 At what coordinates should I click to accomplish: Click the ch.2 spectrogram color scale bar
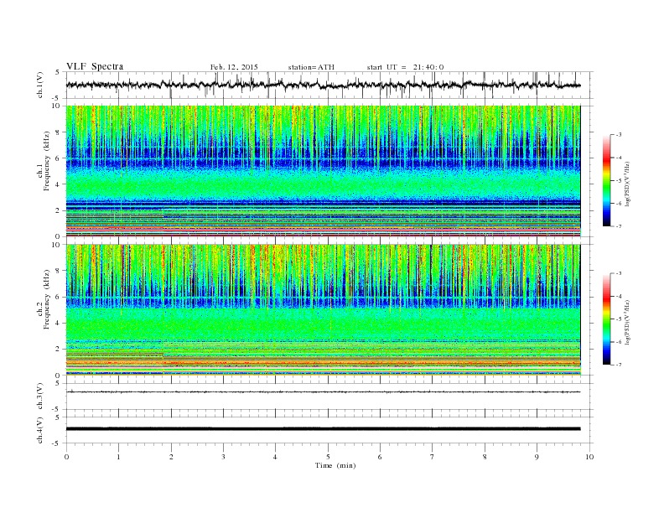pos(607,319)
